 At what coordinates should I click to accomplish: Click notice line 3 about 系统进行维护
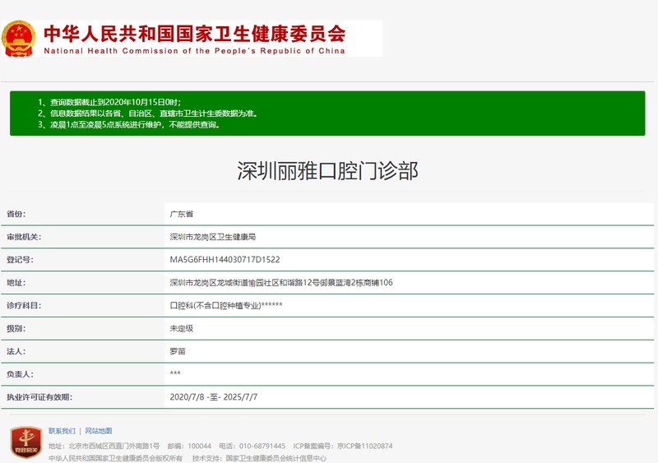pyautogui.click(x=129, y=125)
